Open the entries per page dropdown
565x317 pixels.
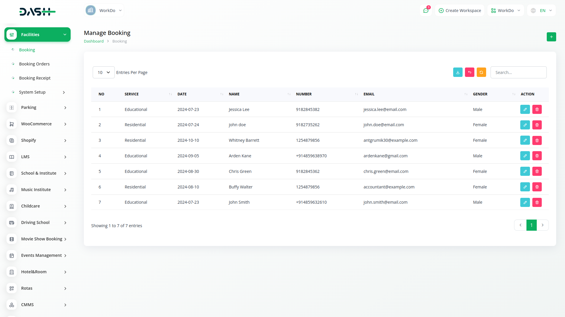pos(104,72)
